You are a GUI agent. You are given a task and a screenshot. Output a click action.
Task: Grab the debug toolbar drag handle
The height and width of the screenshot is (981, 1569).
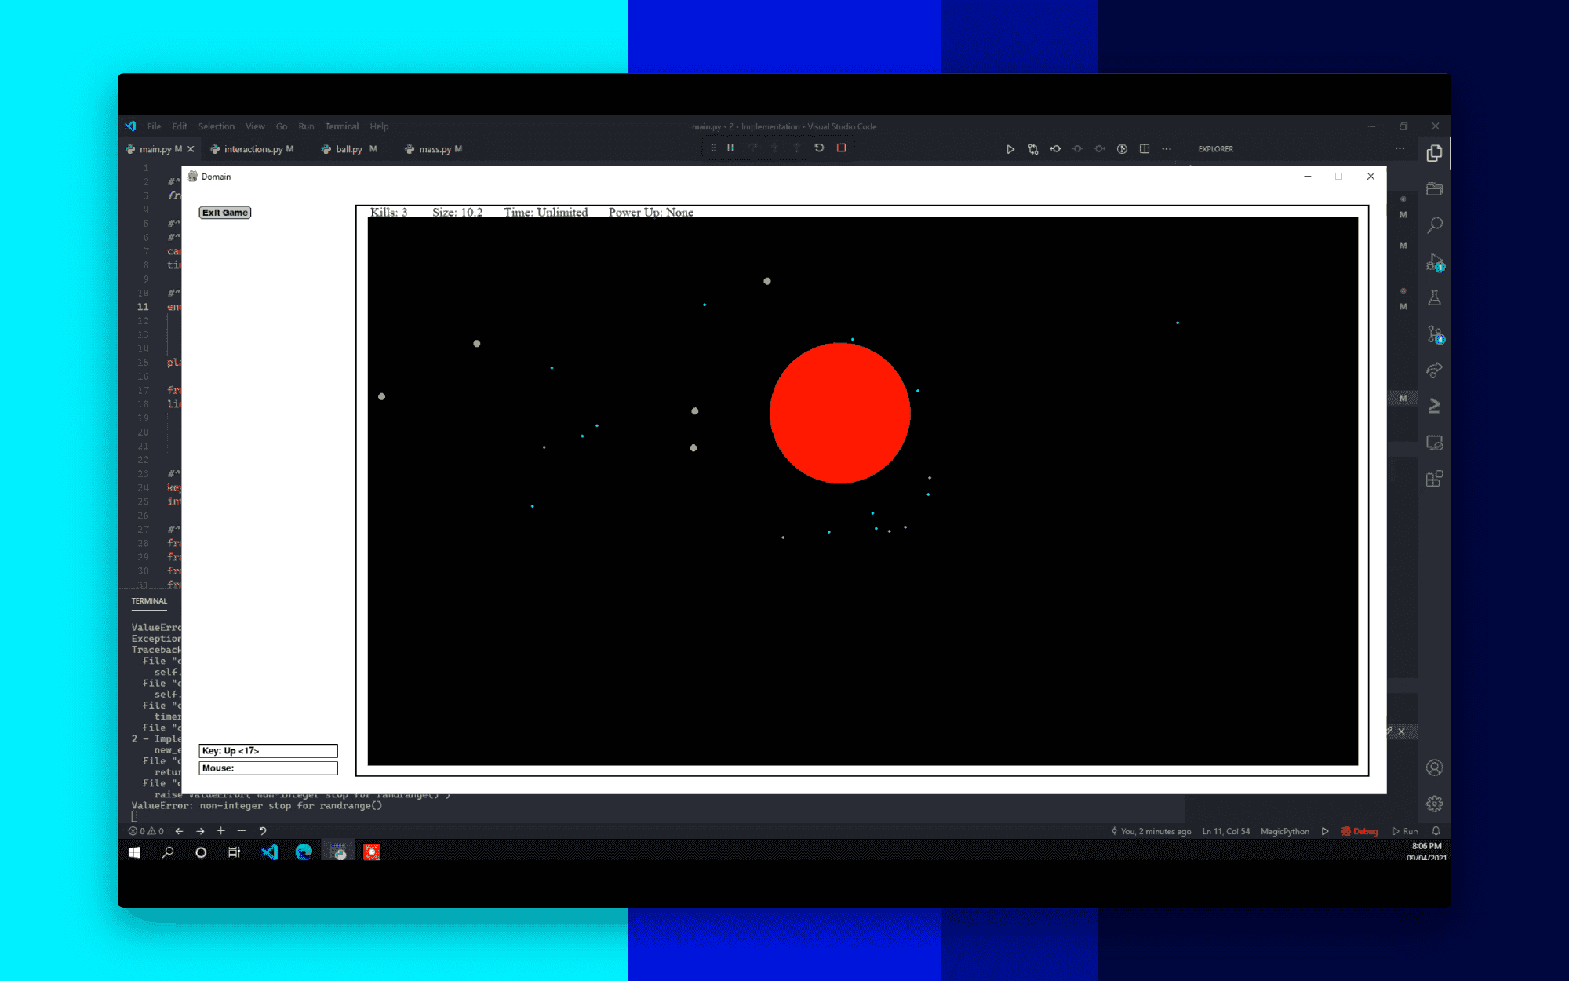pos(713,148)
